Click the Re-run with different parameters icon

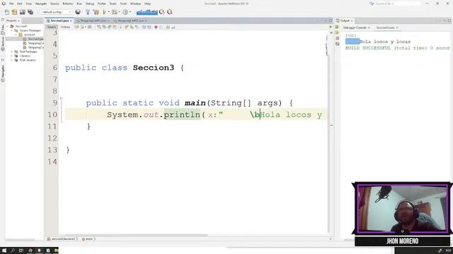337,32
